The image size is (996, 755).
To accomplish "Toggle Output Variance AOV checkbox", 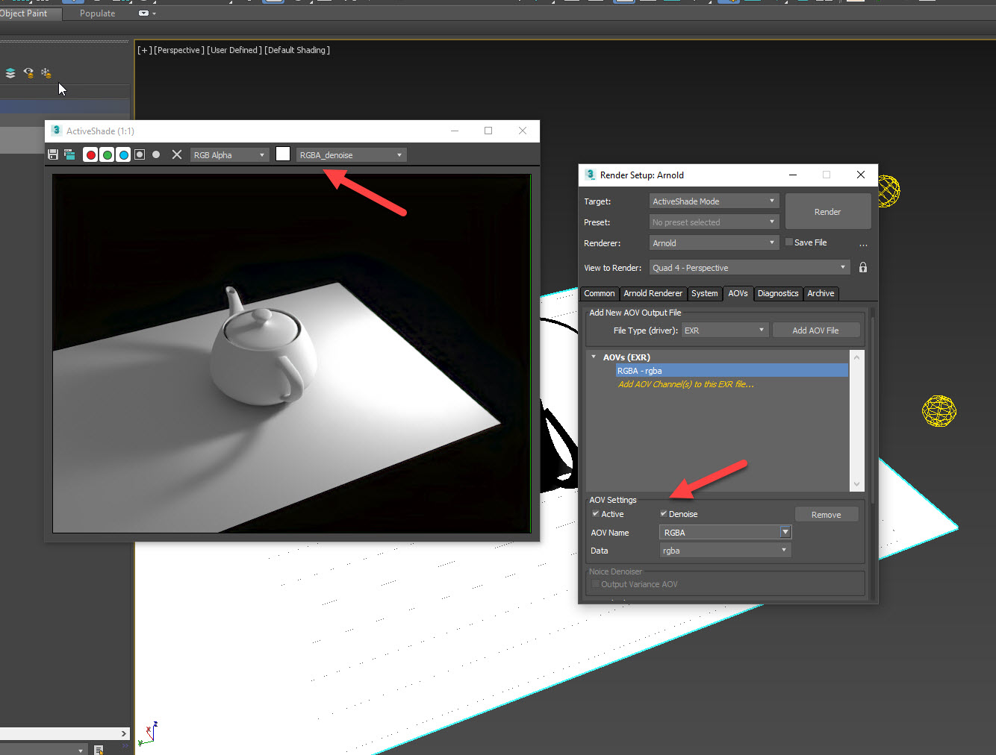I will [596, 584].
